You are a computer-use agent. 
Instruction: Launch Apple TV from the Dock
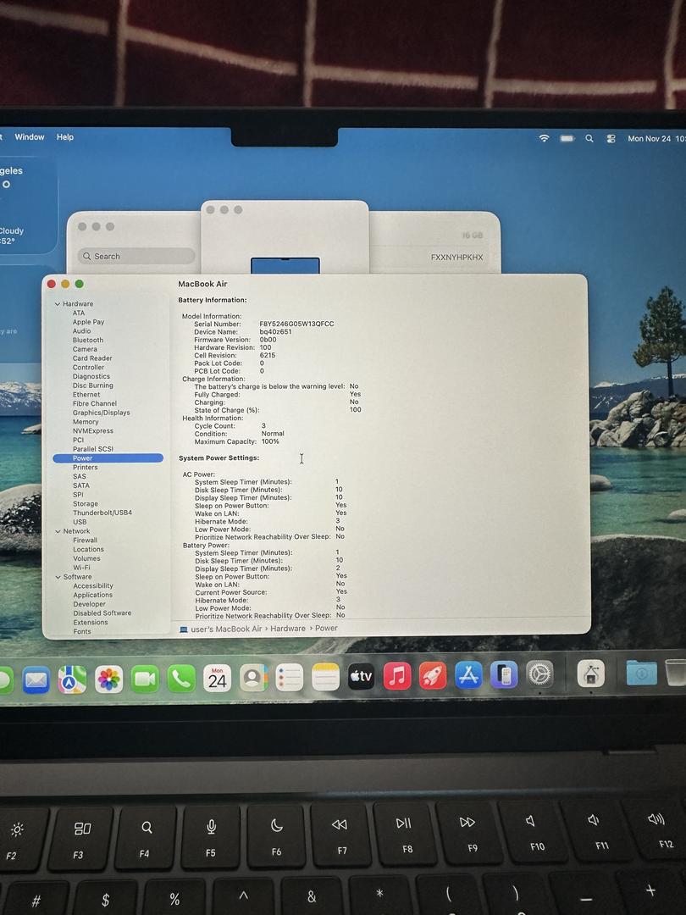pos(361,676)
